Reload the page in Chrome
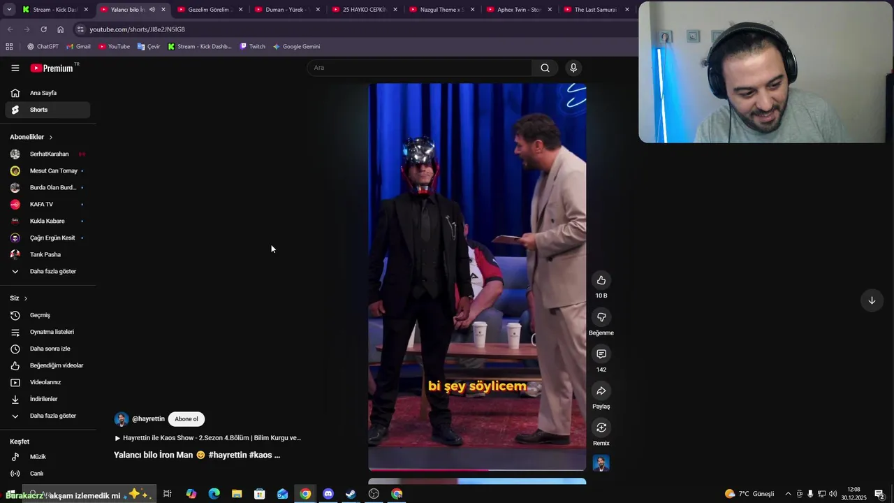This screenshot has width=894, height=503. click(43, 29)
